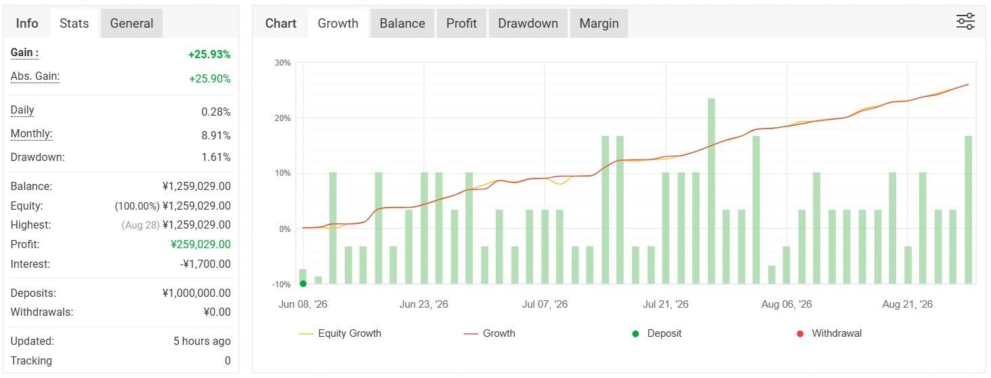The image size is (991, 378).
Task: Toggle the Withdrawal legend marker
Action: point(830,333)
